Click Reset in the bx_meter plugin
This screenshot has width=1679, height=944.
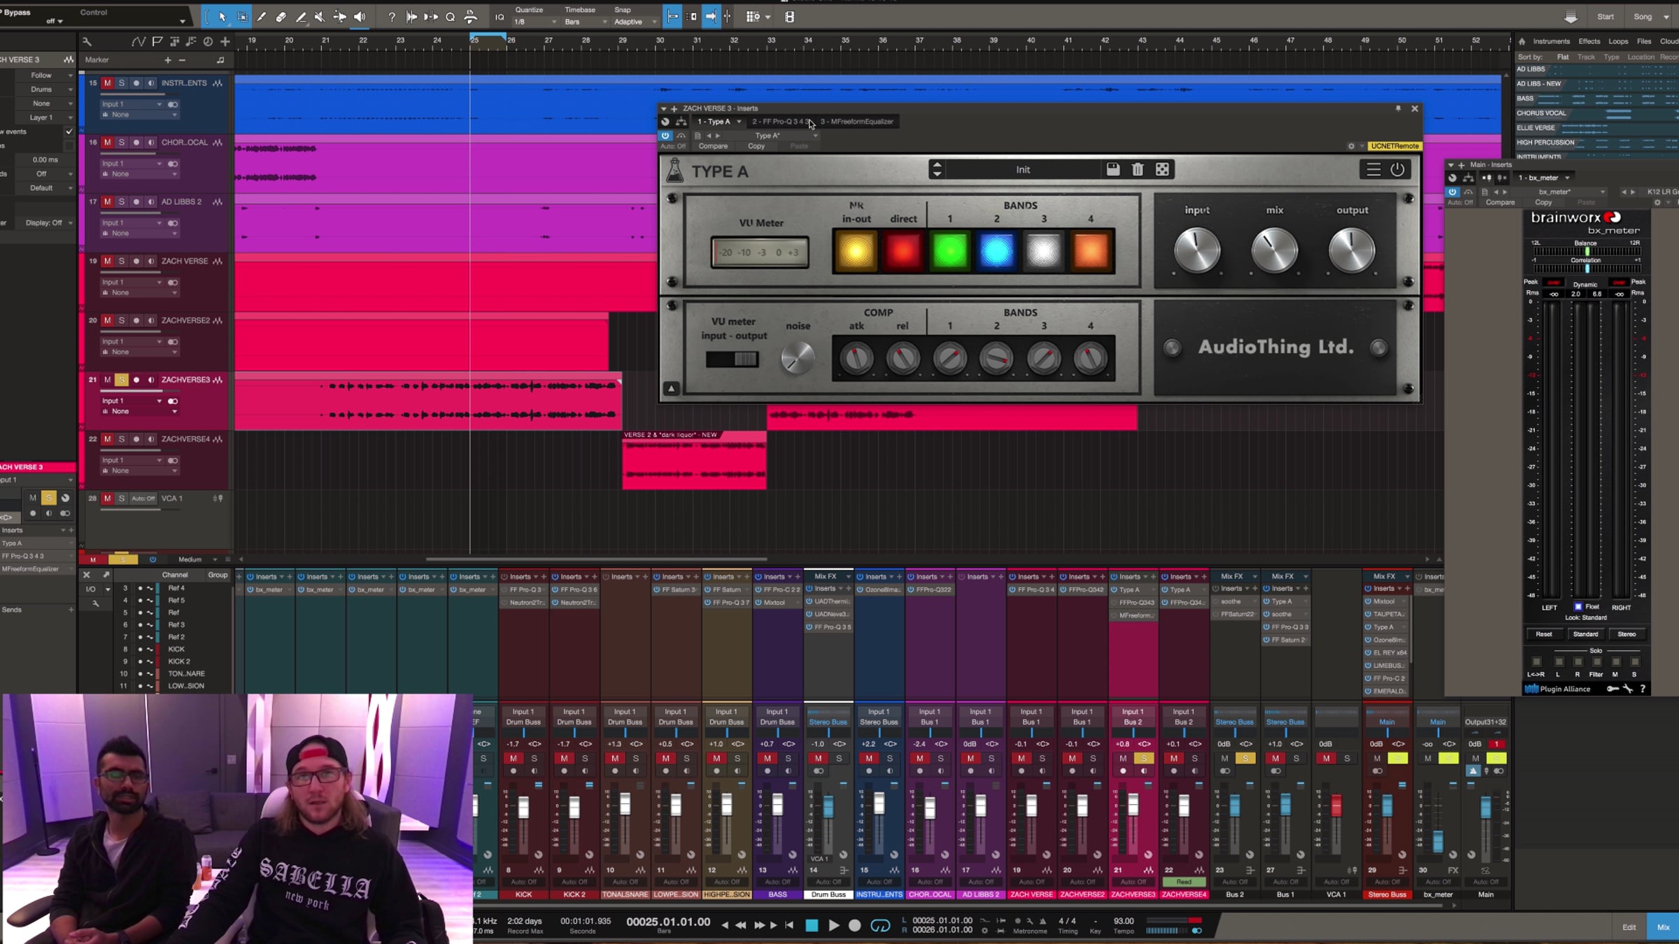tap(1544, 634)
